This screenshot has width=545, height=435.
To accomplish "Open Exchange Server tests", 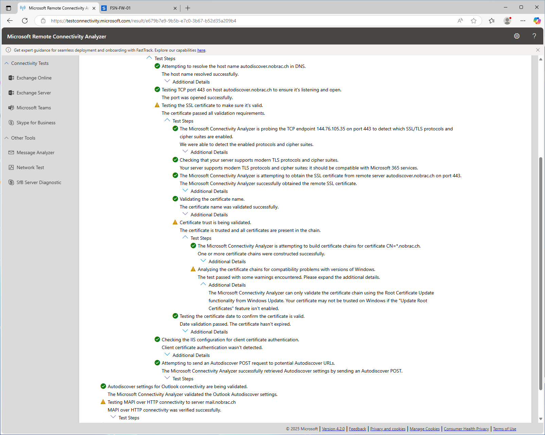I will [34, 93].
